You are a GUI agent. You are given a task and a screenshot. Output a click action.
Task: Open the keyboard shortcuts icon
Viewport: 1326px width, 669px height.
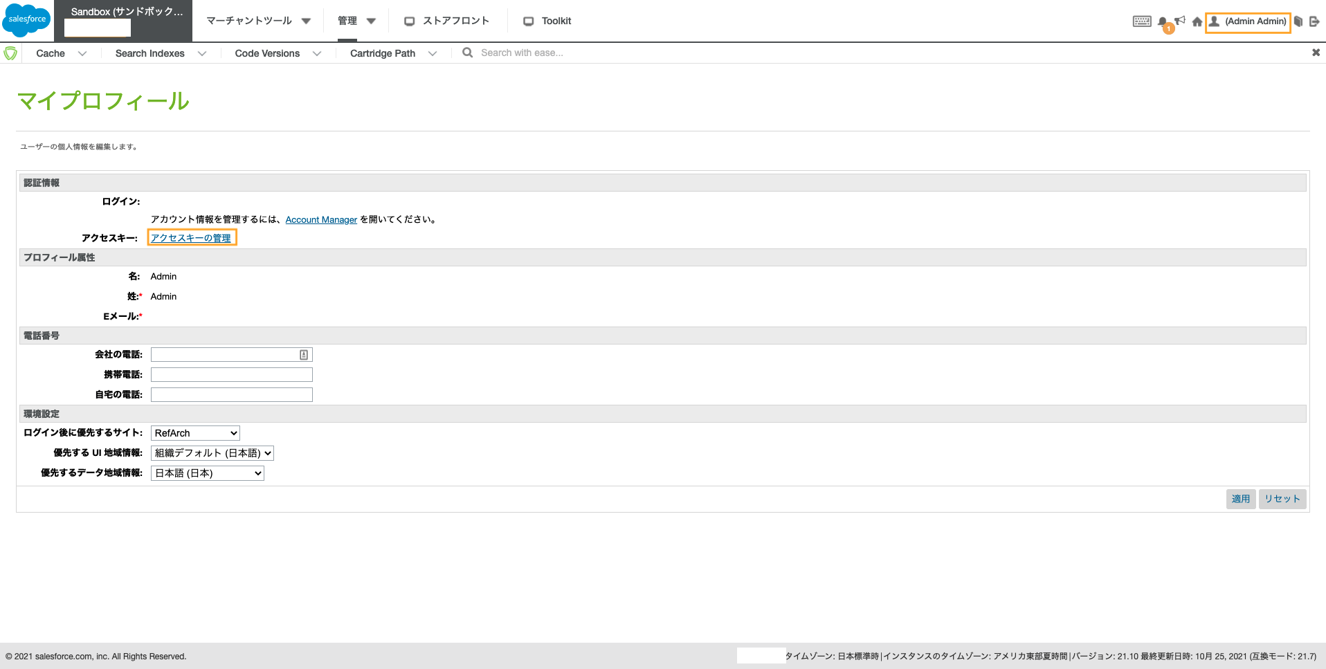tap(1141, 21)
